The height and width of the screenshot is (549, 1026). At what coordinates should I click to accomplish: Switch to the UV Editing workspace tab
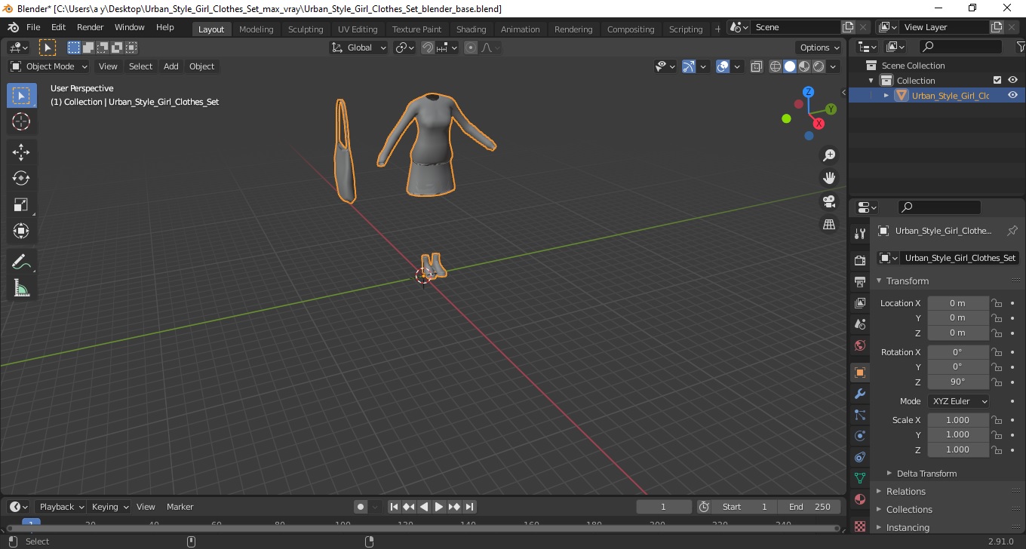pos(358,29)
